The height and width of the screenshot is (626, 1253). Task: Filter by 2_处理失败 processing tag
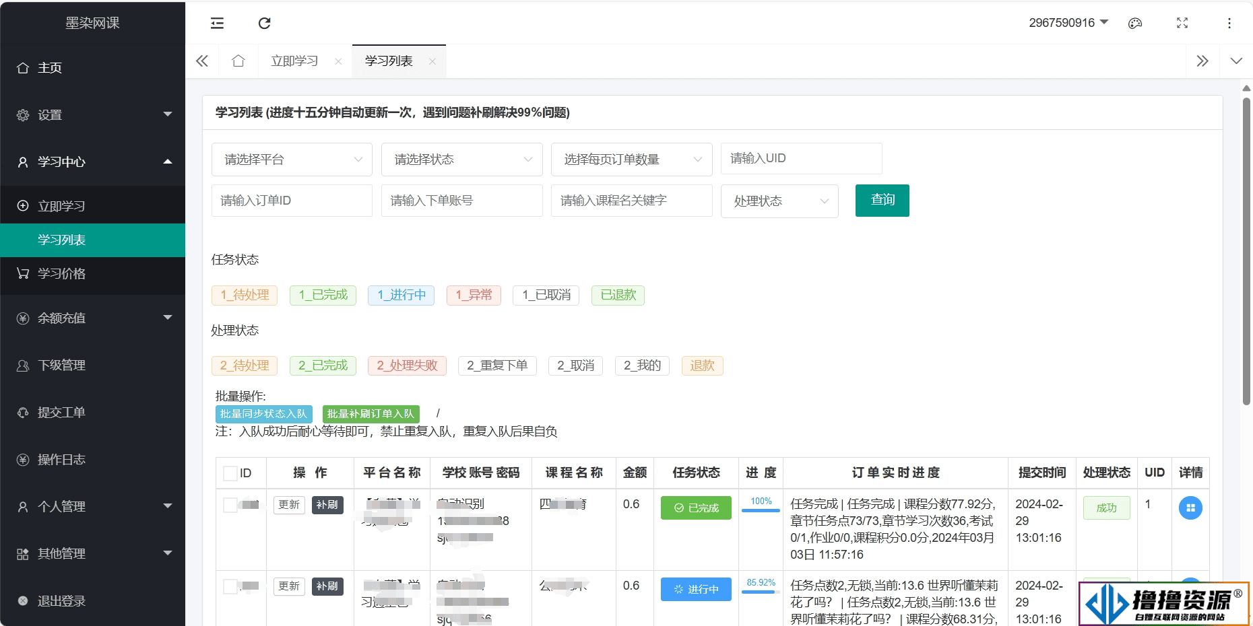(x=407, y=366)
